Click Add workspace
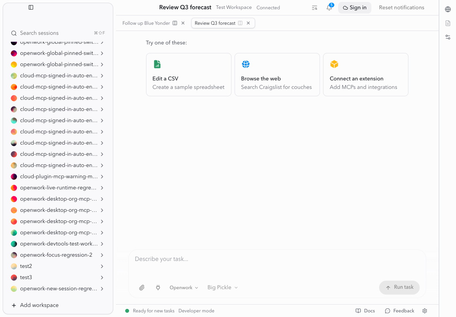Screen dimensions: 456x317 [35, 305]
